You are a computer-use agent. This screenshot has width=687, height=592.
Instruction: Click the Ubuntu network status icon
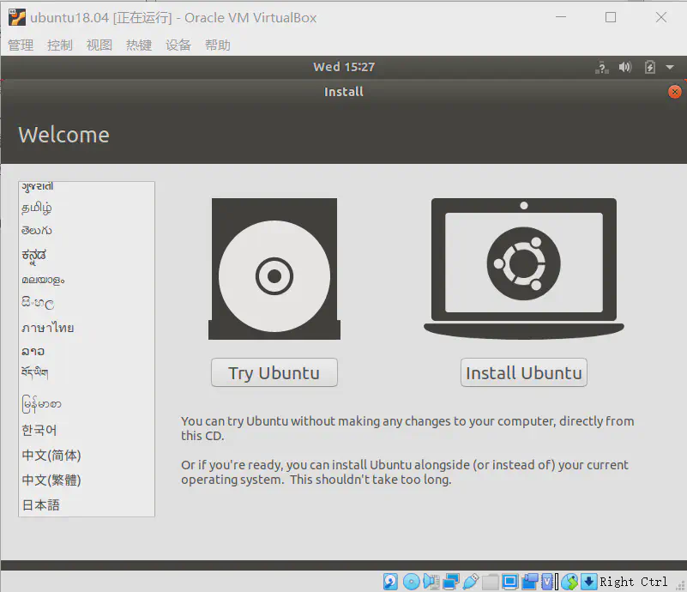601,67
